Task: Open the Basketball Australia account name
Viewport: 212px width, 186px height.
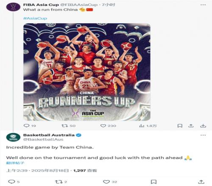Action: [x=49, y=135]
